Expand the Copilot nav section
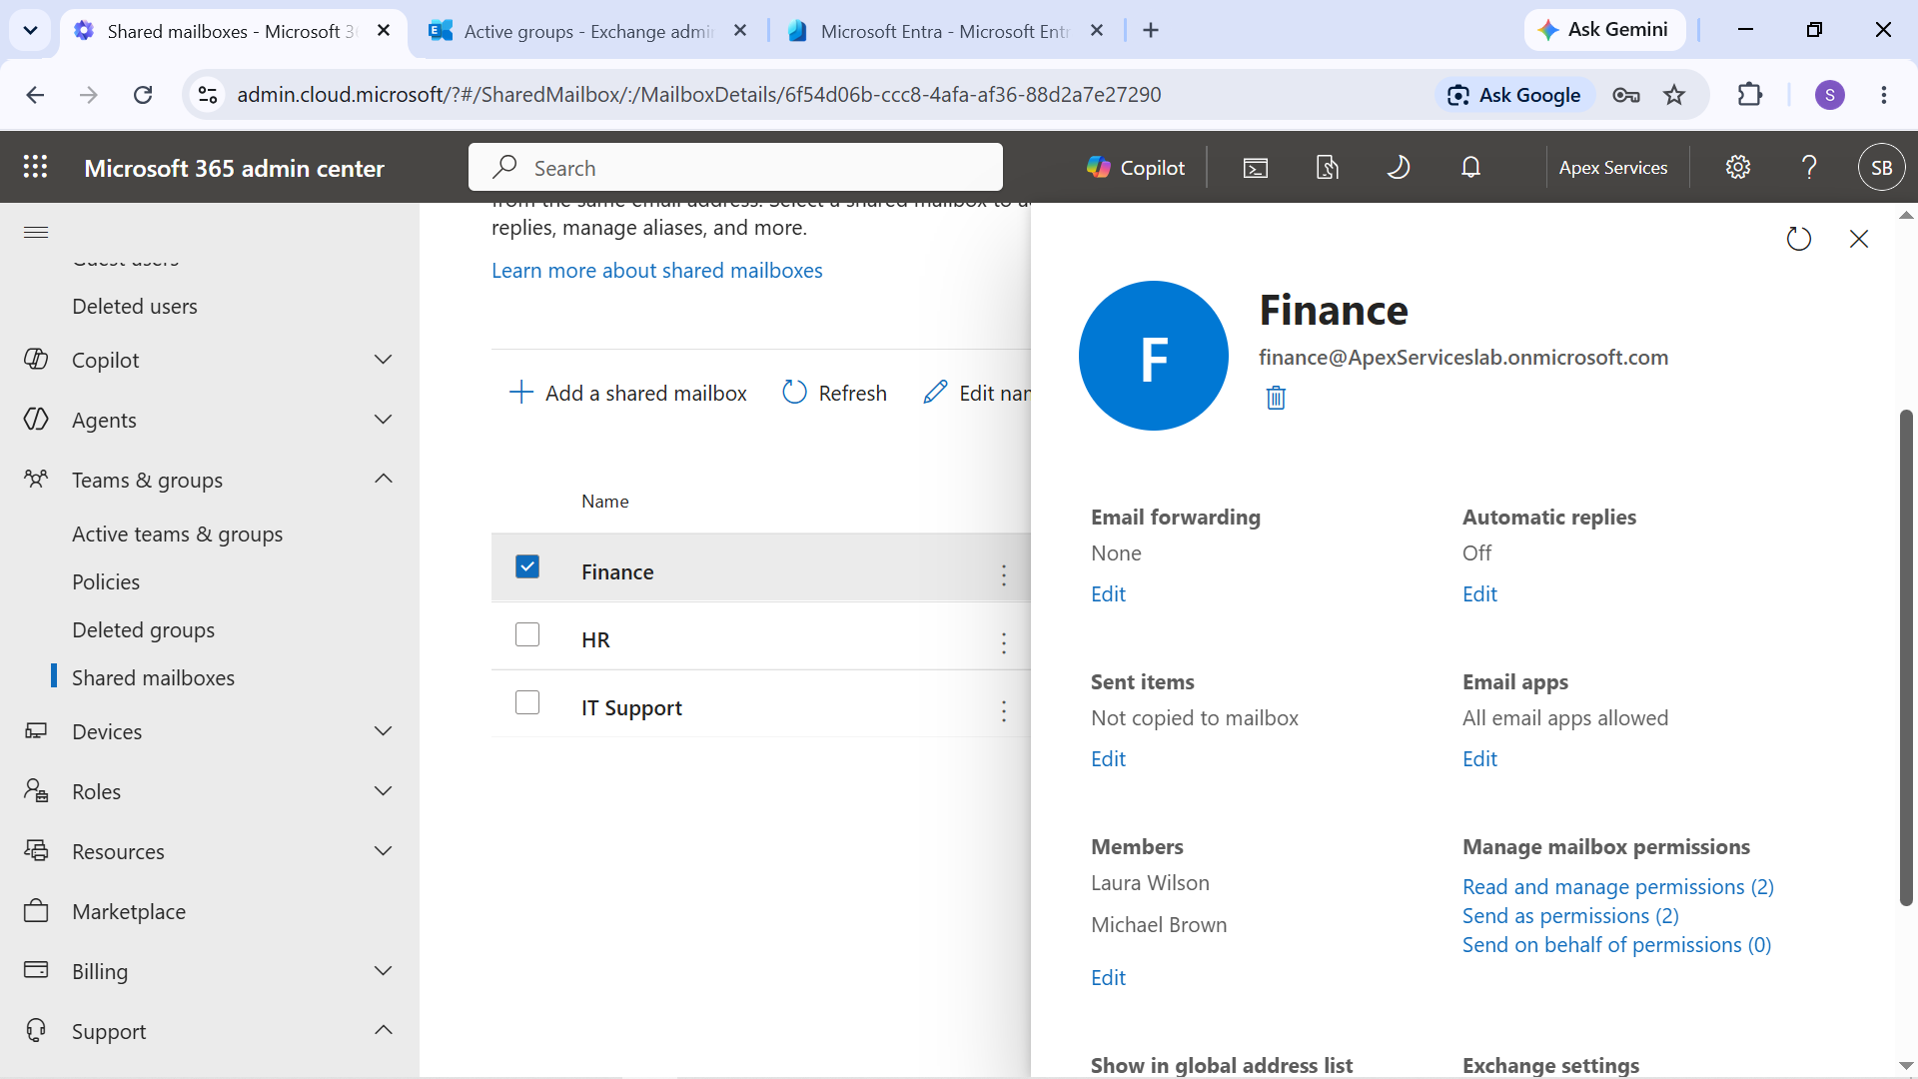This screenshot has height=1079, width=1918. (x=383, y=360)
